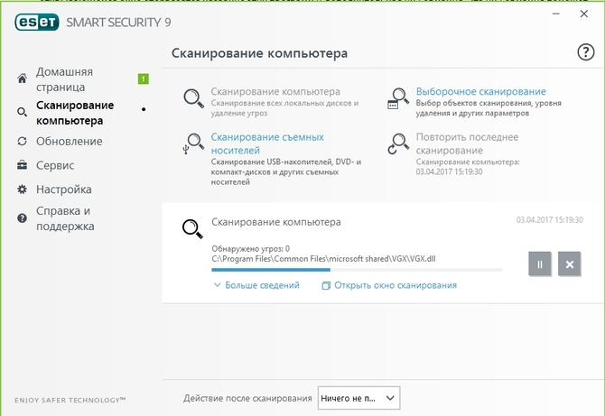The height and width of the screenshot is (416, 605).
Task: Cancel the running scan with X button
Action: (x=568, y=263)
